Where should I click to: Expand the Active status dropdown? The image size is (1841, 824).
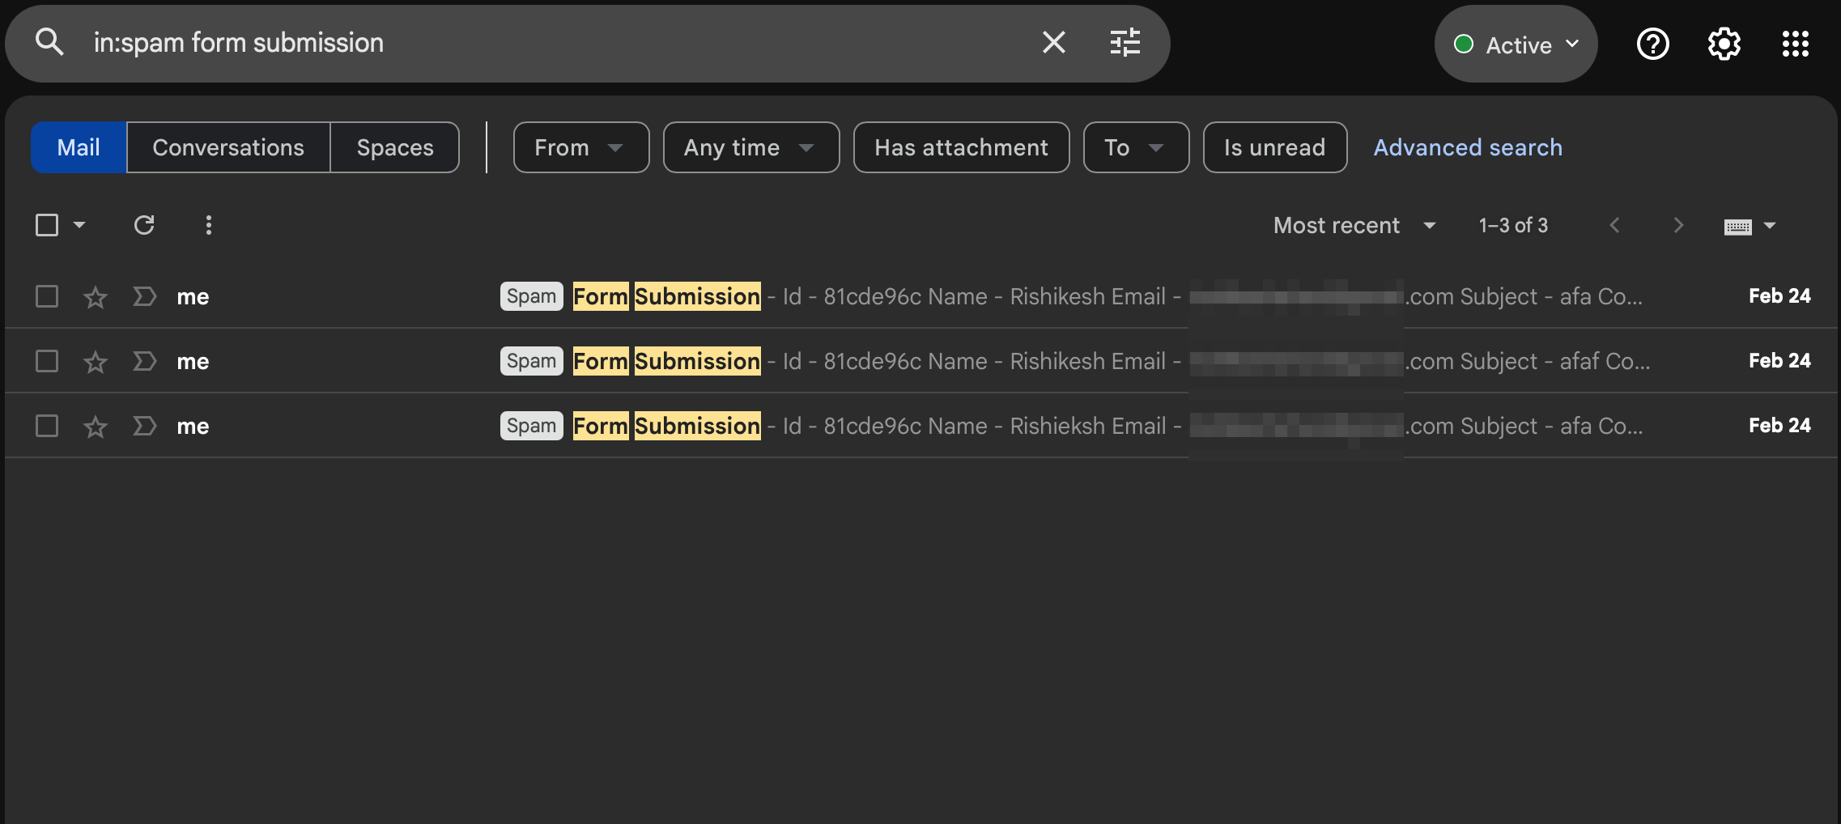(x=1516, y=44)
